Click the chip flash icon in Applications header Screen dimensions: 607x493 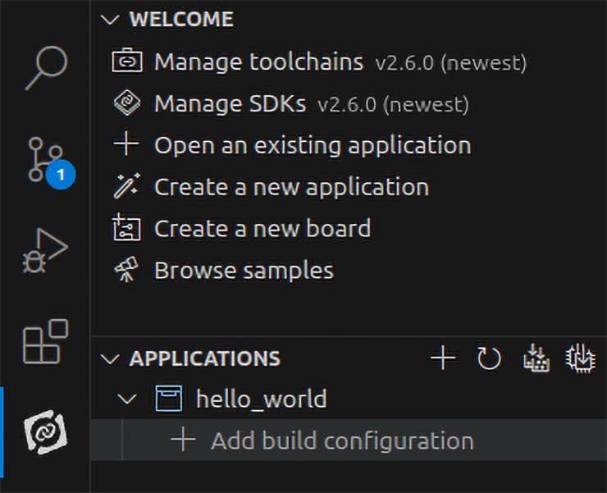click(581, 358)
